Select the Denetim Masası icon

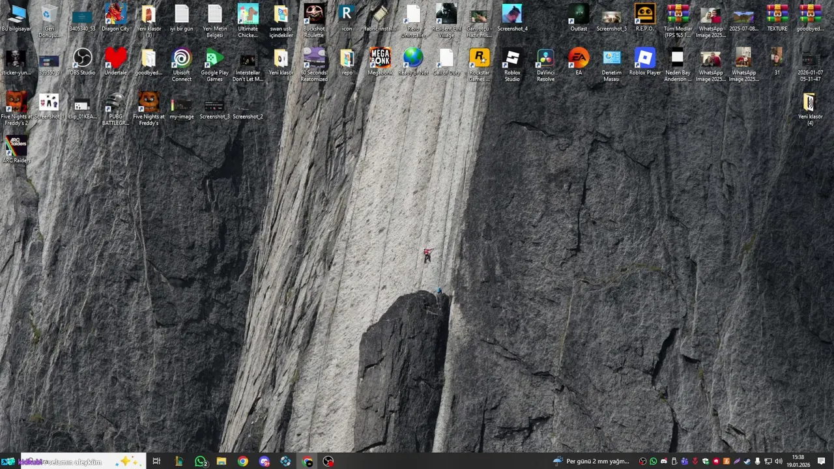point(612,65)
